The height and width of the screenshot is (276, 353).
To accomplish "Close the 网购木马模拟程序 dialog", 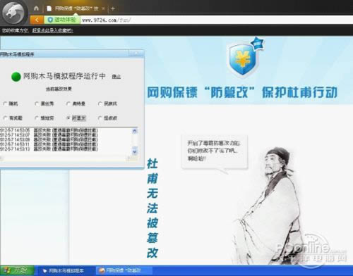I will (x=136, y=54).
